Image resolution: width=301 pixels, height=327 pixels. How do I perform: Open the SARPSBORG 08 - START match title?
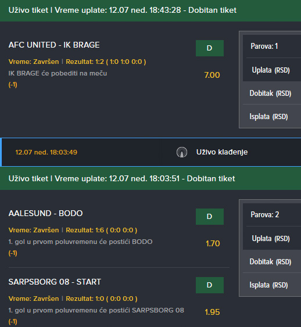click(55, 282)
